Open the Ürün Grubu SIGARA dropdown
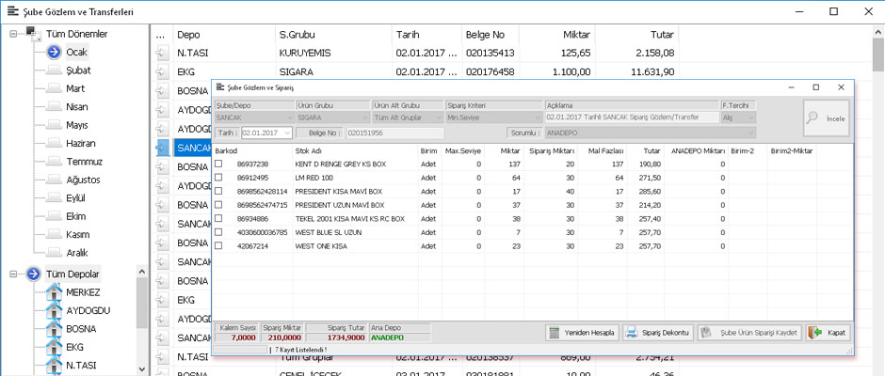This screenshot has width=885, height=376. pyautogui.click(x=366, y=117)
